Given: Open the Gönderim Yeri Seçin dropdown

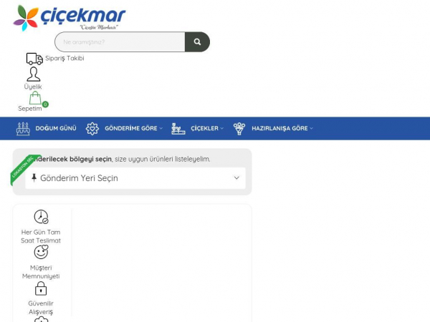Looking at the screenshot, I should [135, 178].
